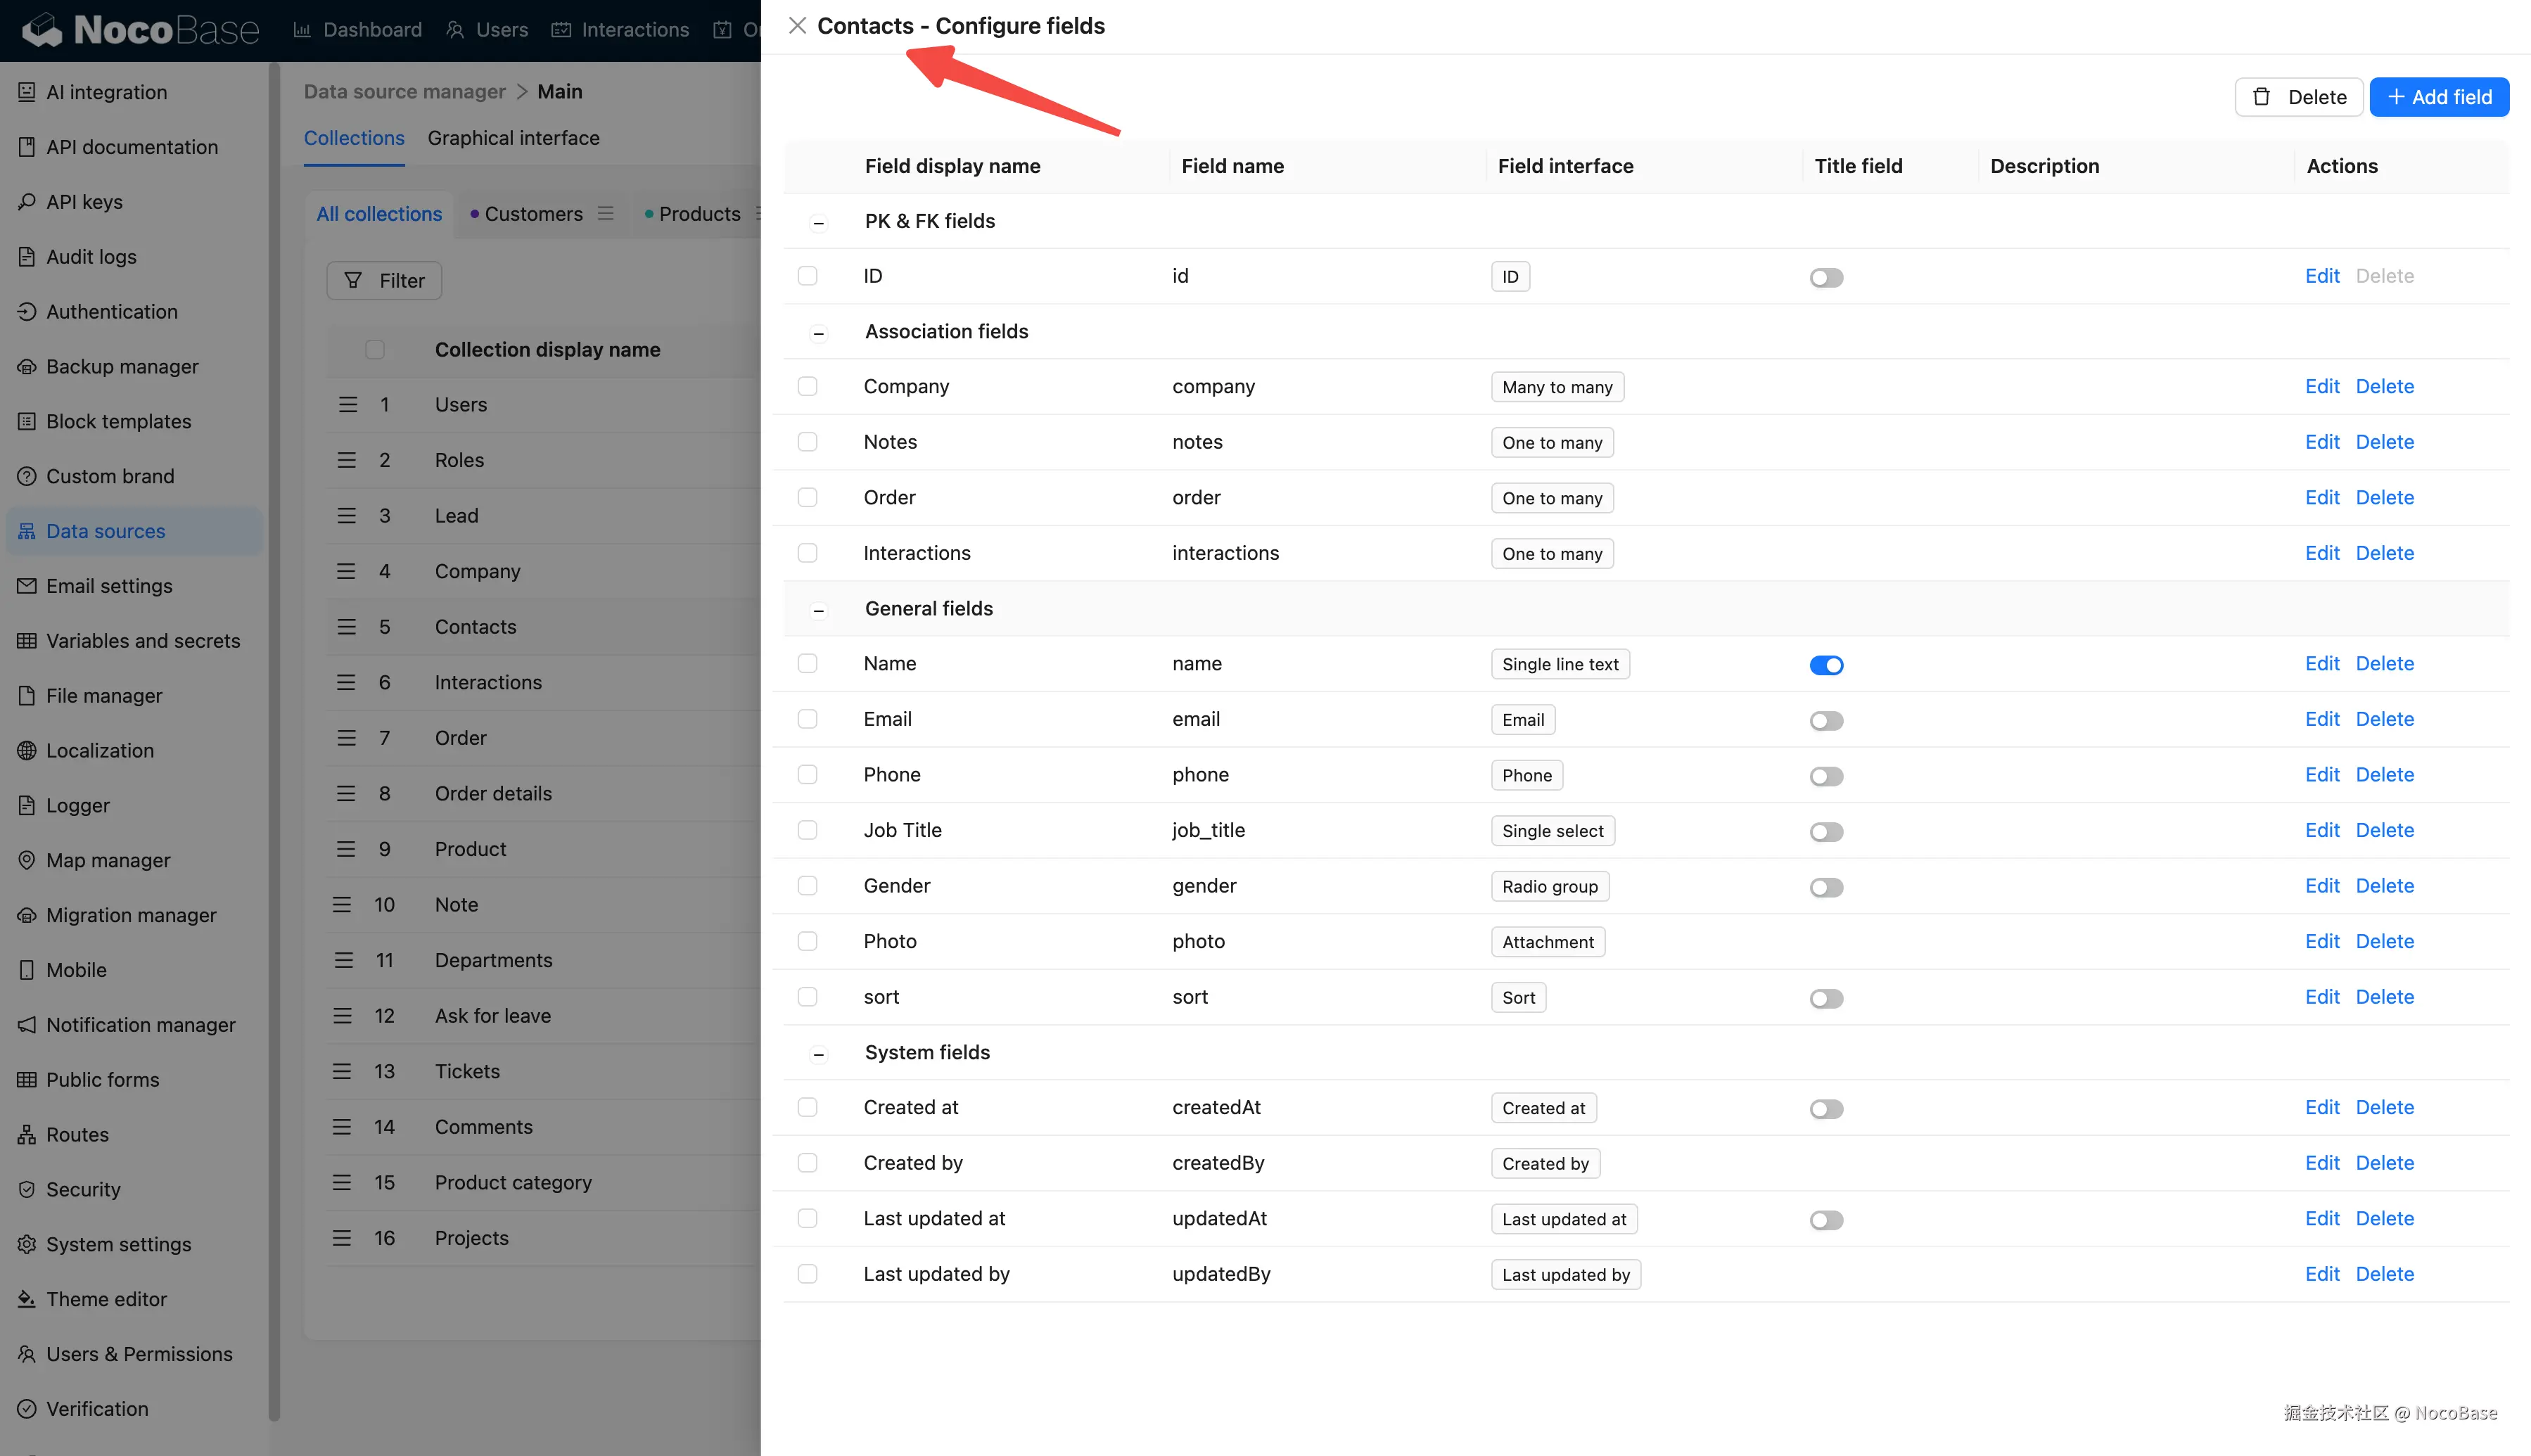Collapse the PK & FK fields group

(818, 223)
